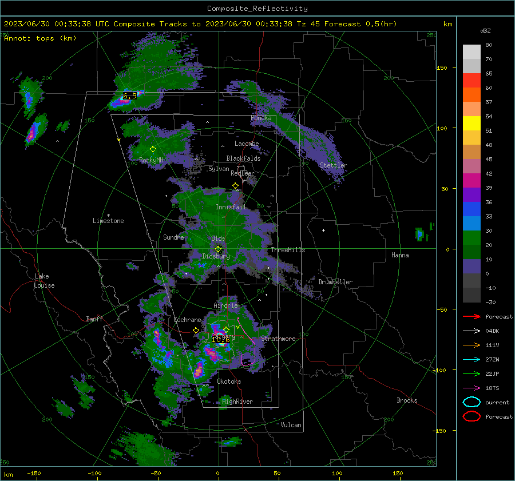Click the yellow diamond marker near RedDeer
The image size is (515, 481).
click(x=235, y=186)
